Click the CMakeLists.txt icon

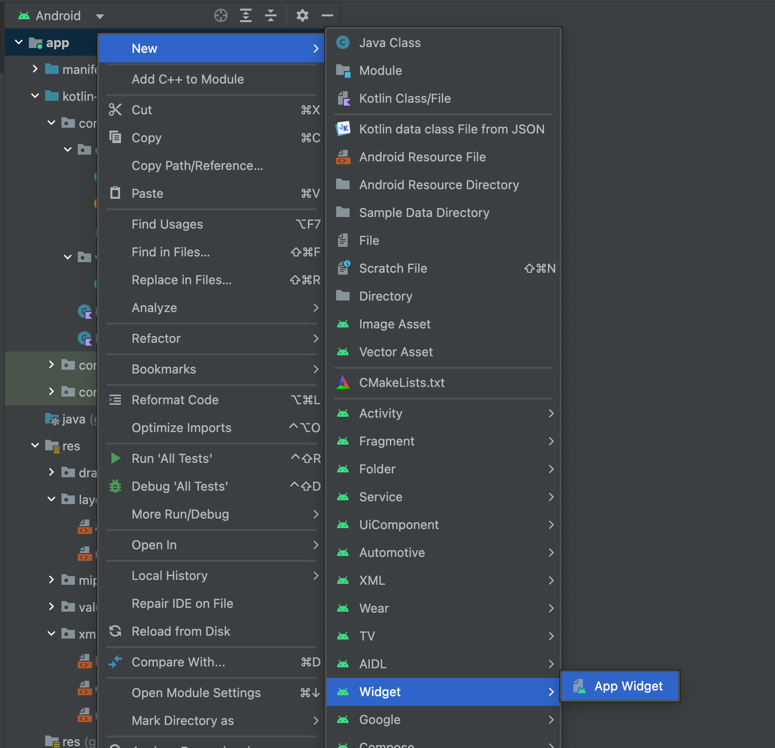pos(343,383)
